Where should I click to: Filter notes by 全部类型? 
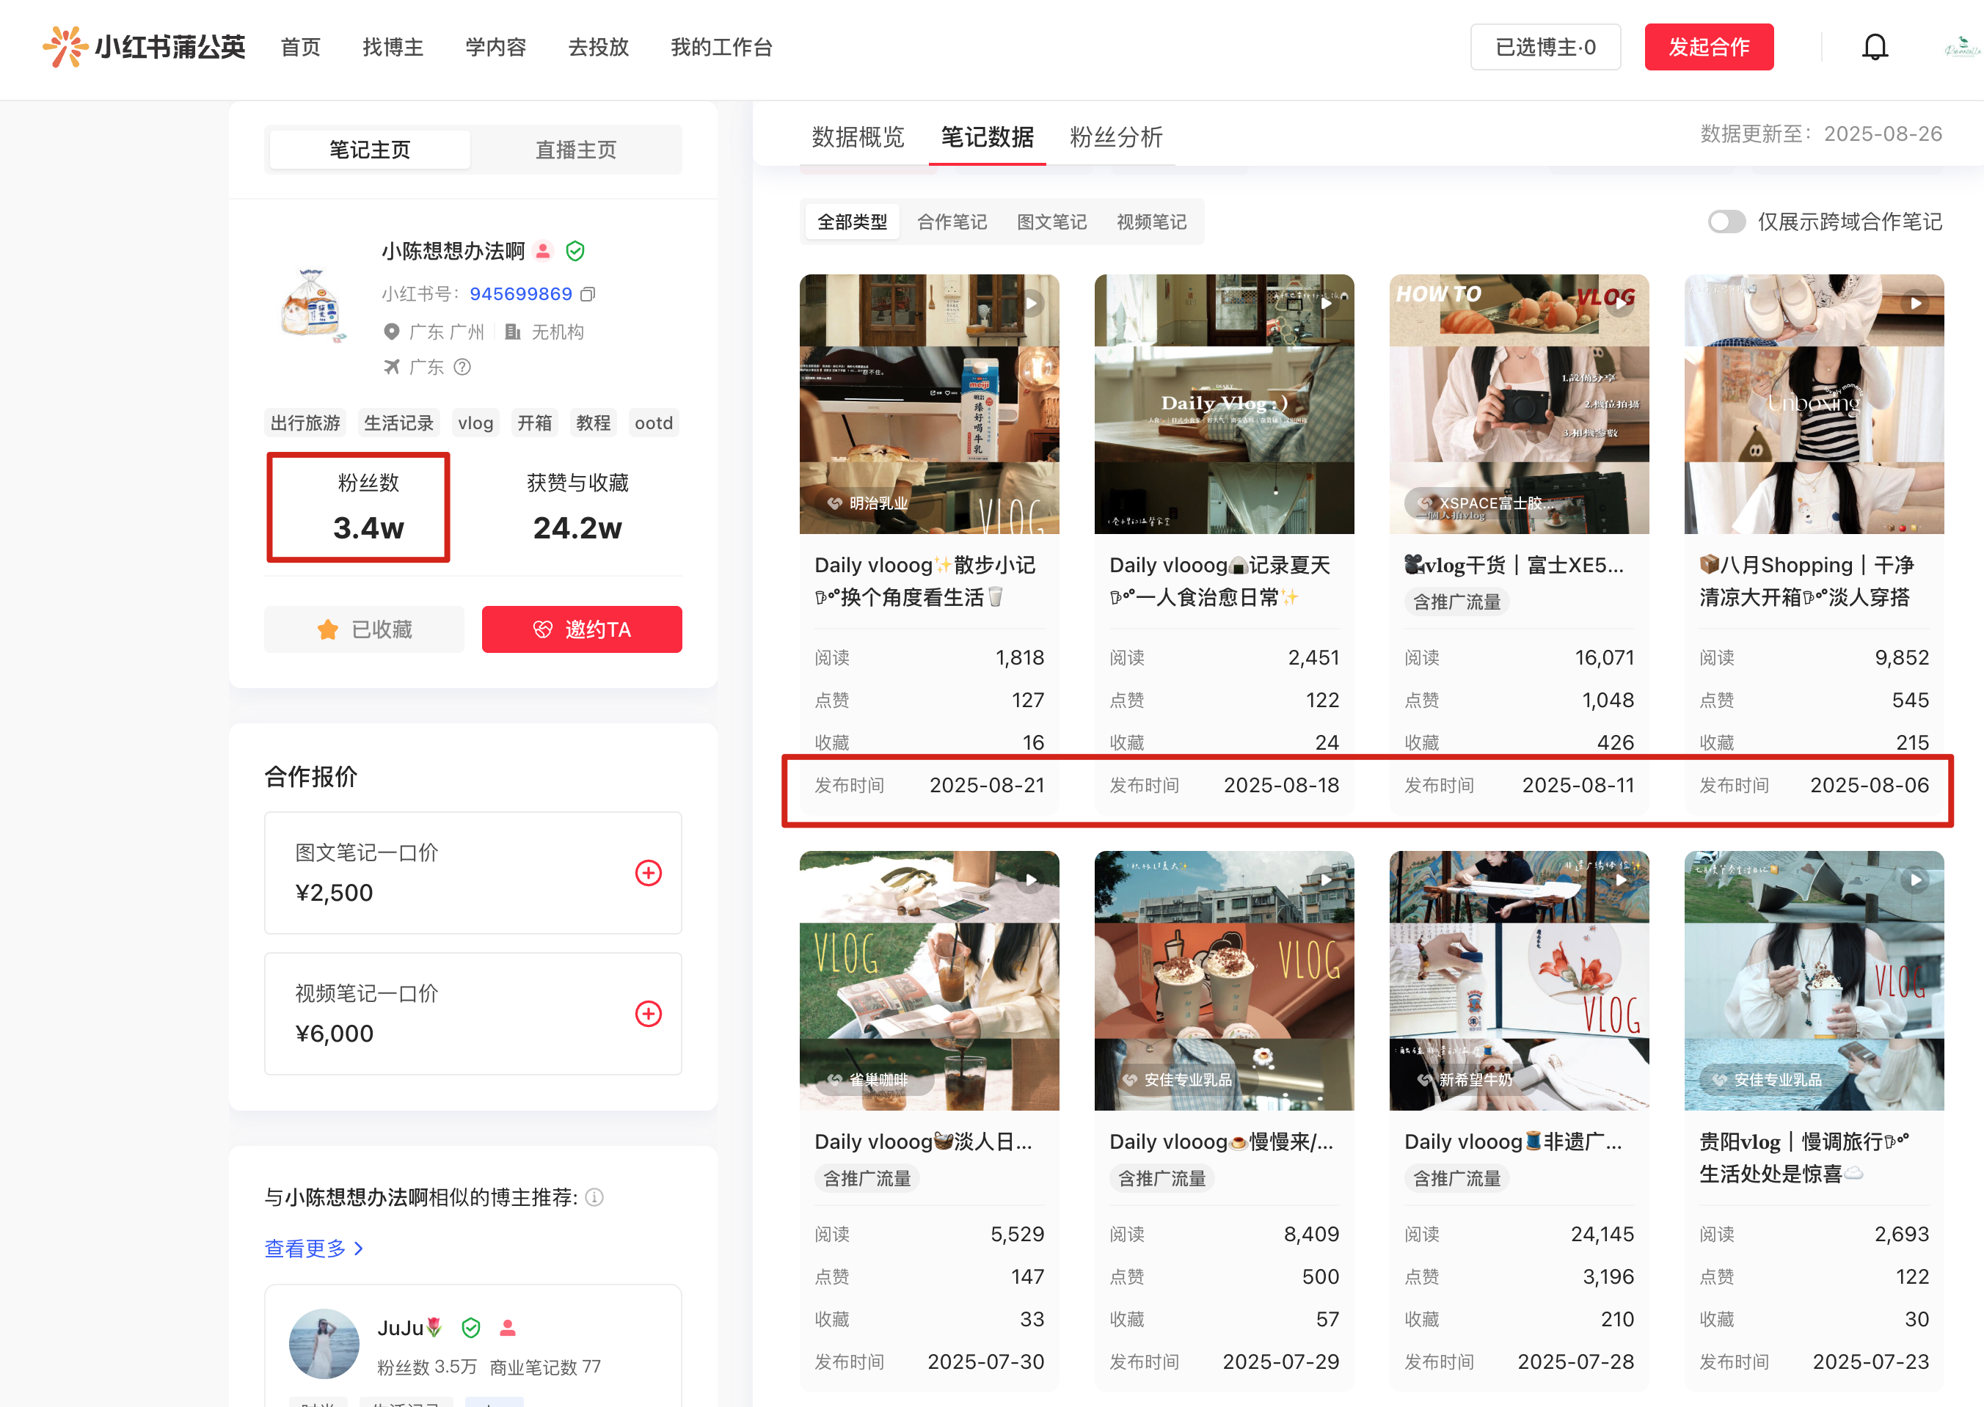click(x=853, y=223)
